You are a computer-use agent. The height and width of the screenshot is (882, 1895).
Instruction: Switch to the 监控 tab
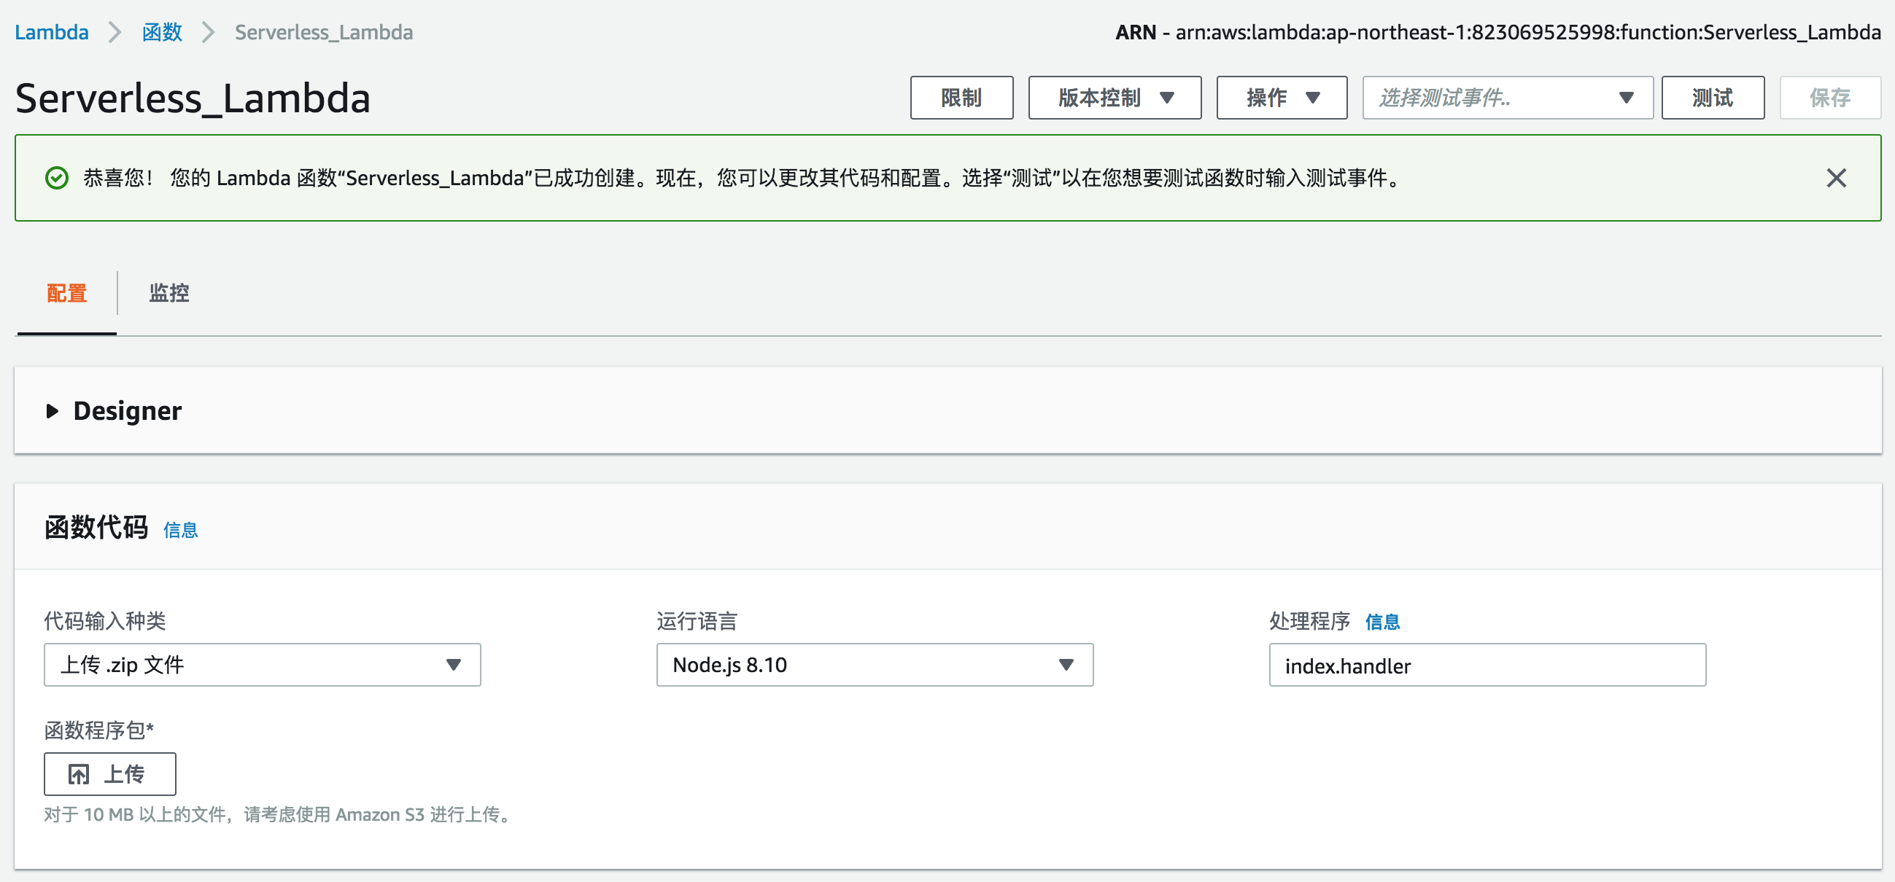click(169, 293)
